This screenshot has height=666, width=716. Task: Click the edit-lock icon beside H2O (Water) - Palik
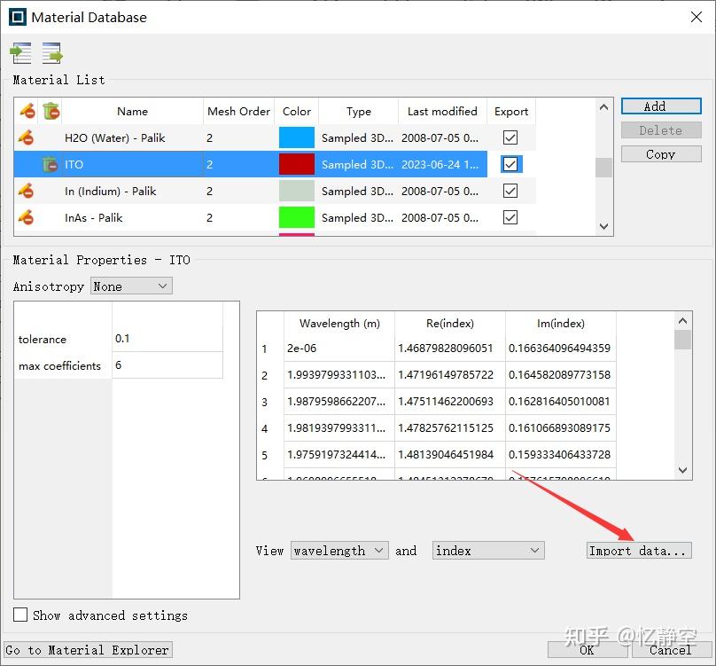pos(24,137)
